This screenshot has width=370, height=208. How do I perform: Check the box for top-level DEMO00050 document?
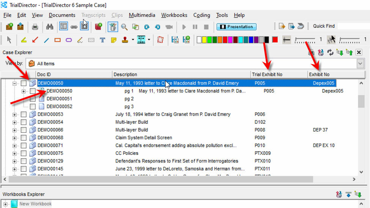point(24,83)
